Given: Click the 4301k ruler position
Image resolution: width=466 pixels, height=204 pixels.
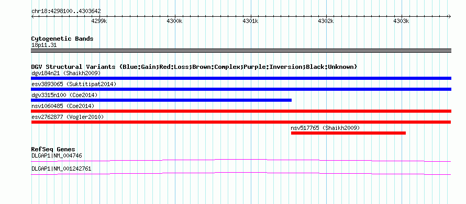Looking at the screenshot, I should 251,21.
